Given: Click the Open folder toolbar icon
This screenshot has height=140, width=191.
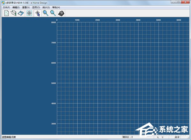Looking at the screenshot, I should pos(13,13).
